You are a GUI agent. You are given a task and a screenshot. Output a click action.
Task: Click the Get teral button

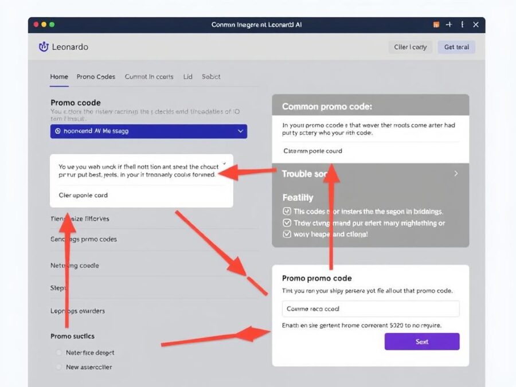pos(456,46)
